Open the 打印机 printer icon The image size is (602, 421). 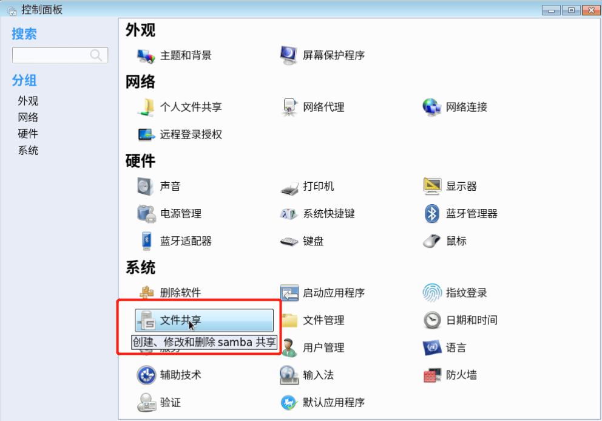(289, 187)
